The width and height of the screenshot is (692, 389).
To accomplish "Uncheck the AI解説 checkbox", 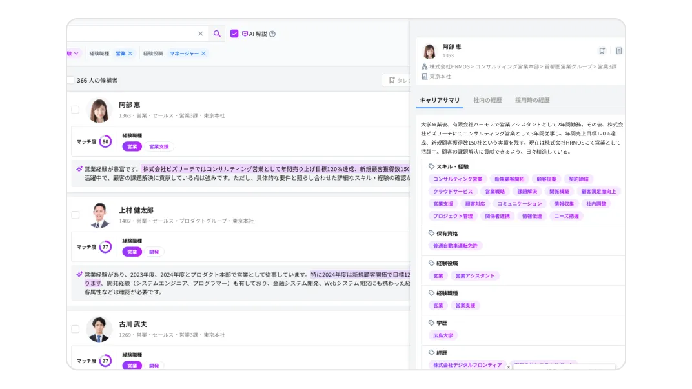I will pyautogui.click(x=234, y=34).
